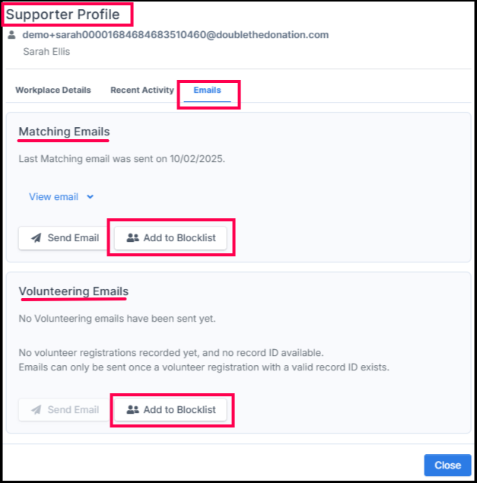Image resolution: width=477 pixels, height=483 pixels.
Task: Close the Supporter Profile dialog
Action: click(x=447, y=466)
